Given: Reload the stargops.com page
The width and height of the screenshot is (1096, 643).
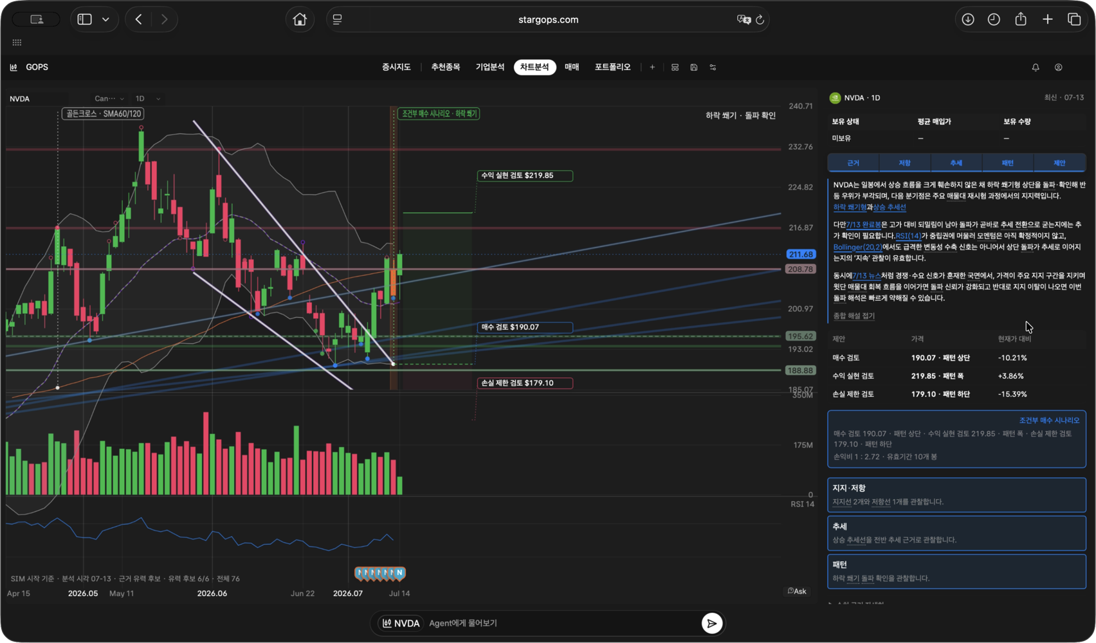Looking at the screenshot, I should [x=760, y=19].
